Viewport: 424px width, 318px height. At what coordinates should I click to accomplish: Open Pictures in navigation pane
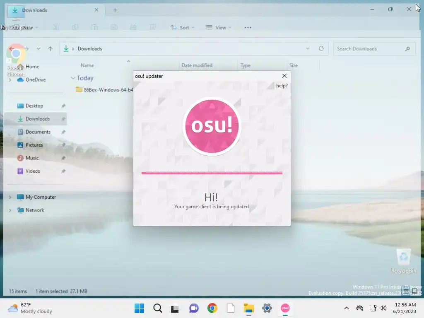pyautogui.click(x=34, y=145)
